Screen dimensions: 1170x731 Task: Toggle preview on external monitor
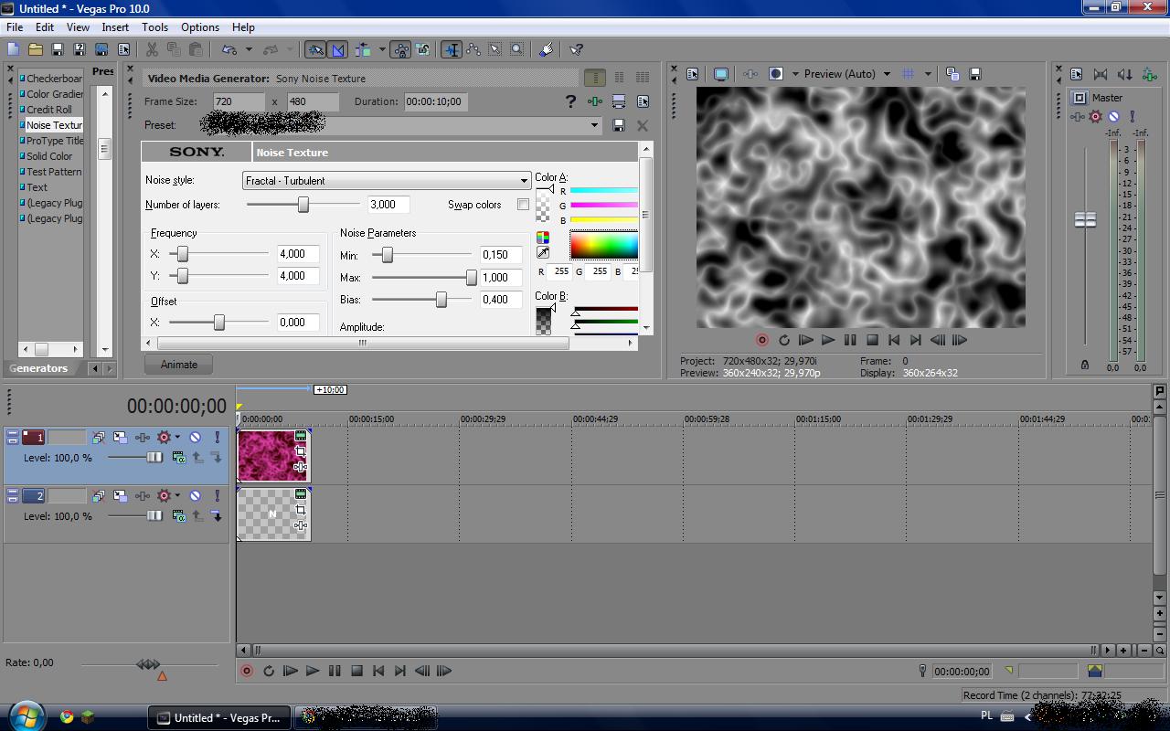[721, 74]
